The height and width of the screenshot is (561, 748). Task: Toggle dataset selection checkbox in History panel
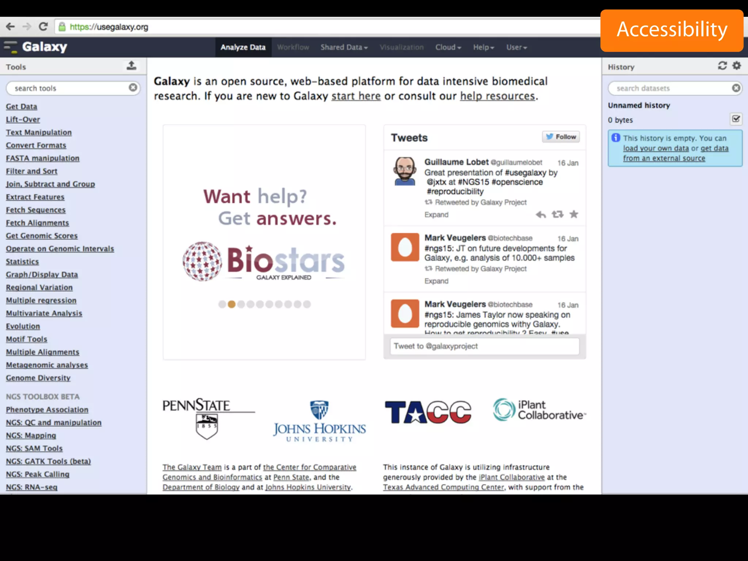point(736,119)
